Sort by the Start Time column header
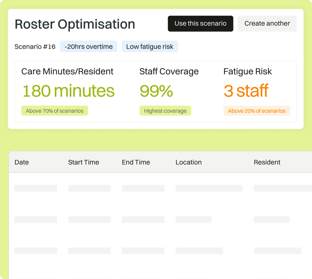The image size is (312, 279). (83, 162)
